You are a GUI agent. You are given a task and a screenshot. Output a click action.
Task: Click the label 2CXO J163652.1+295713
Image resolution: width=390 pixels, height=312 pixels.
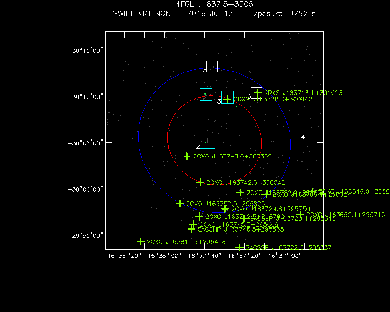coord(346,215)
